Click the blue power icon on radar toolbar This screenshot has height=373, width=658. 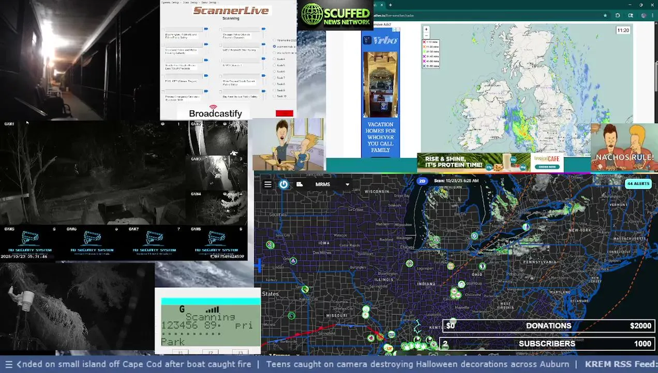click(x=283, y=184)
